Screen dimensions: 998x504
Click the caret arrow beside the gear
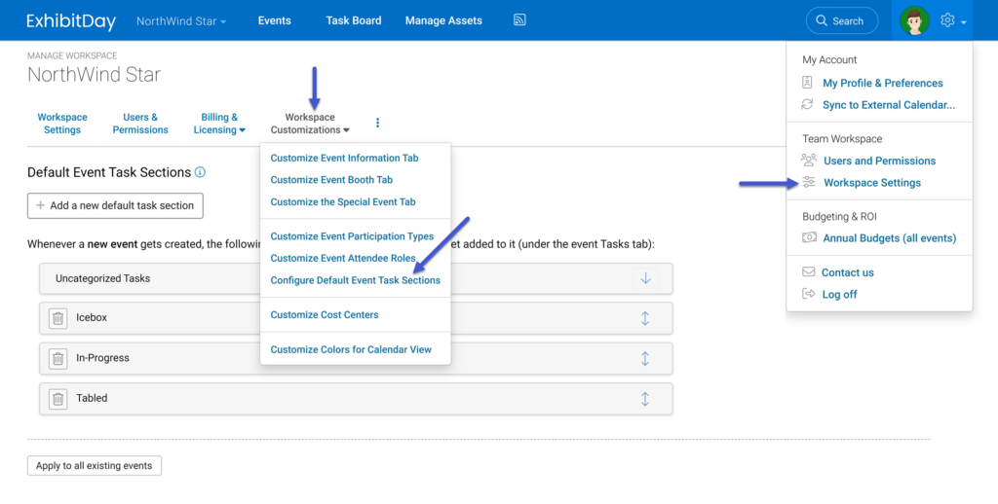point(964,22)
